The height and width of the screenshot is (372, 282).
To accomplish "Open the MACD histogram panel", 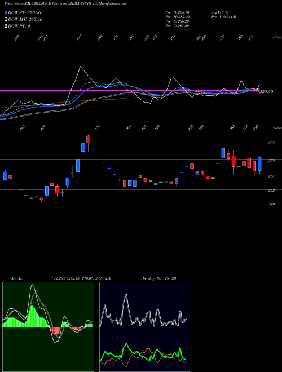I will 48,327.
